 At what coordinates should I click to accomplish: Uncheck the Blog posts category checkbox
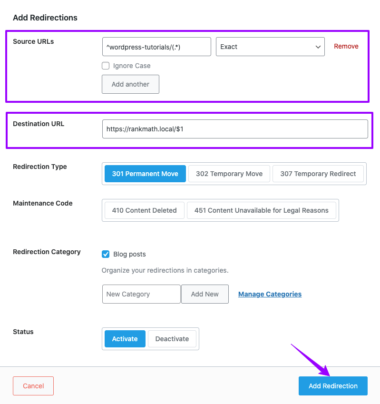[106, 254]
